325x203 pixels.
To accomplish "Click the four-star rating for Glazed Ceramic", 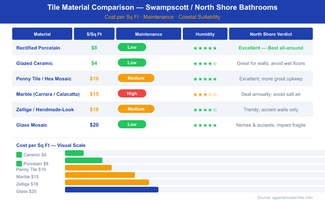I will click(x=205, y=64).
